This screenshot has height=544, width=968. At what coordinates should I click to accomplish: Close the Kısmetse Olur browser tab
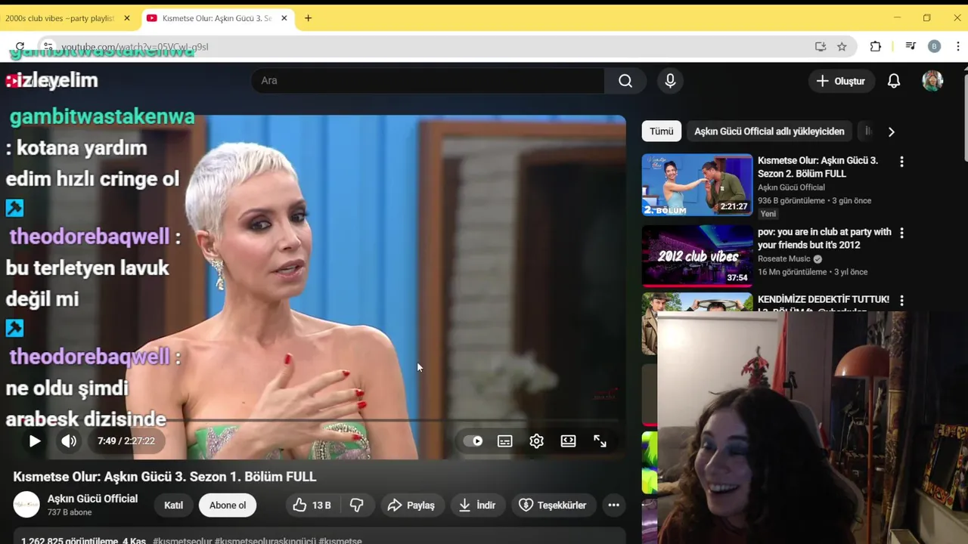point(284,18)
